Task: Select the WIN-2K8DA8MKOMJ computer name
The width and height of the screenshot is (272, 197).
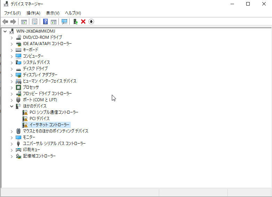Action: (x=36, y=31)
